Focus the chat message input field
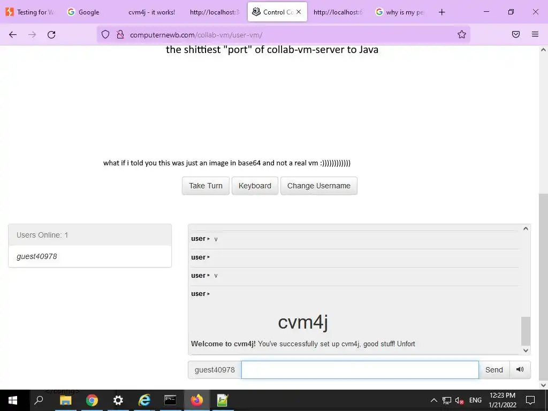The height and width of the screenshot is (411, 548). click(x=360, y=370)
